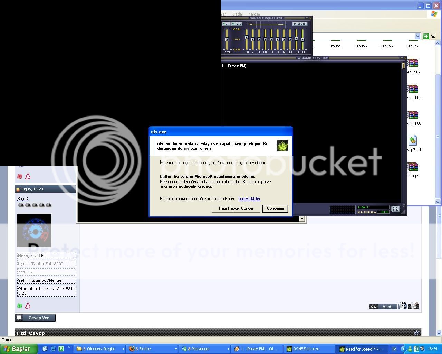Click the Git (Go) button in Explorer

430,36
